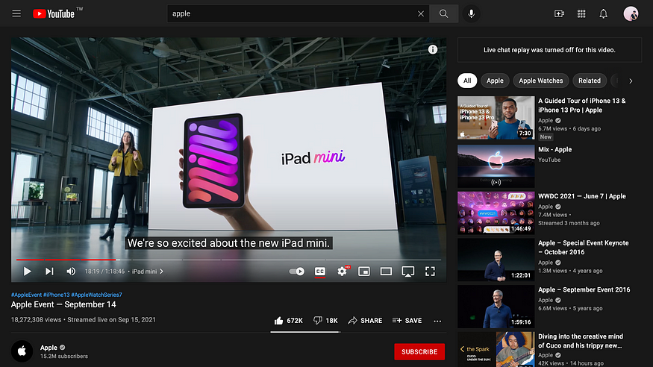The height and width of the screenshot is (367, 653).
Task: Switch to theater mode
Action: (386, 272)
